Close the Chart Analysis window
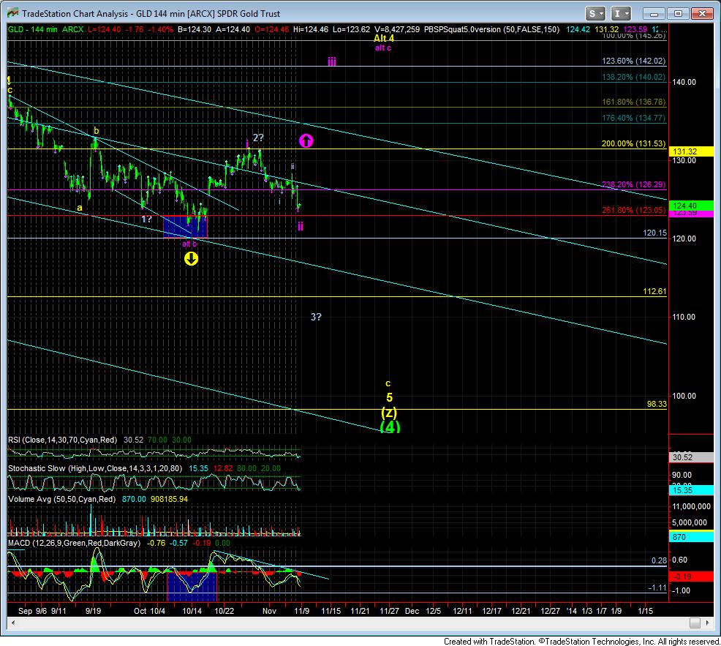The width and height of the screenshot is (721, 646). 702,14
